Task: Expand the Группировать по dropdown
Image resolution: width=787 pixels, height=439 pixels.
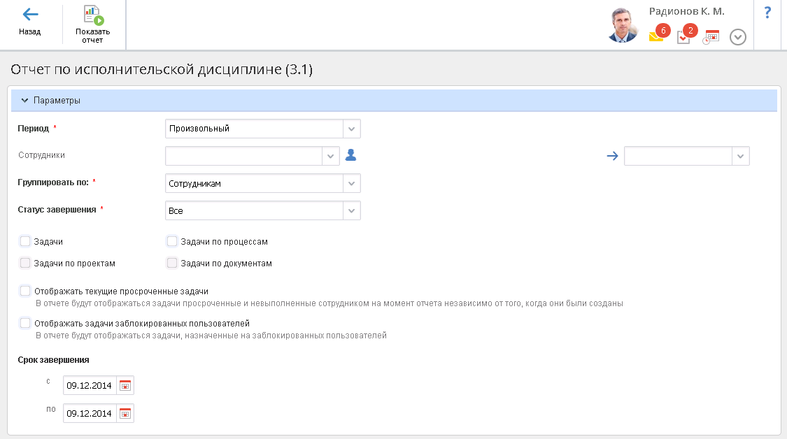Action: click(x=352, y=184)
